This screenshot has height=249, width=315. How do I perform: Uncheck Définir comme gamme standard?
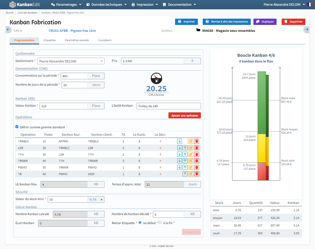click(17, 127)
